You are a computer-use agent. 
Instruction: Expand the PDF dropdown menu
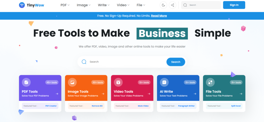(x=65, y=5)
